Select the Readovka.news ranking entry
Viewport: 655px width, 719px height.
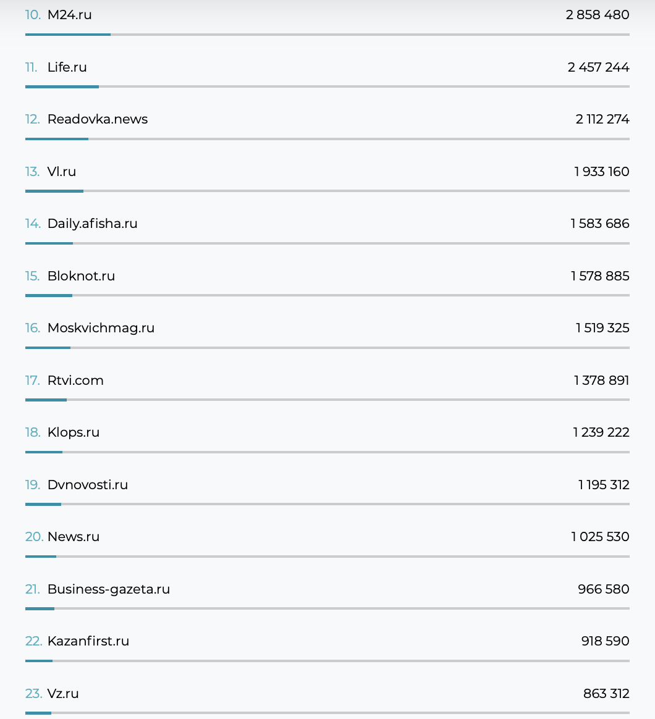97,119
